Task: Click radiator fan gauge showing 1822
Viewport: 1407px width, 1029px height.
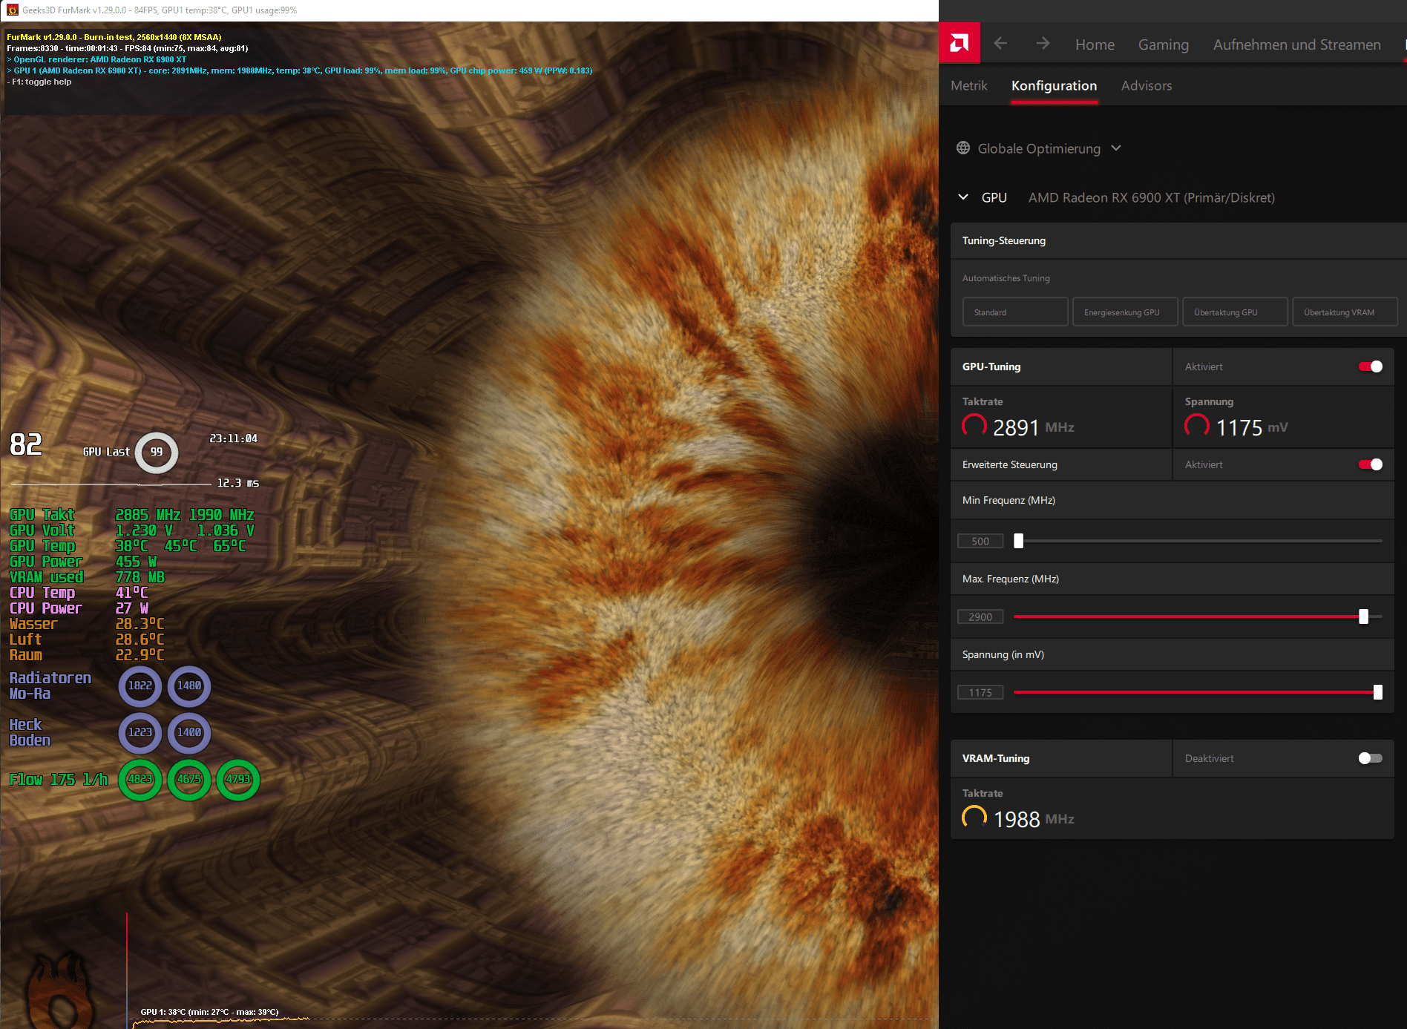Action: (140, 686)
